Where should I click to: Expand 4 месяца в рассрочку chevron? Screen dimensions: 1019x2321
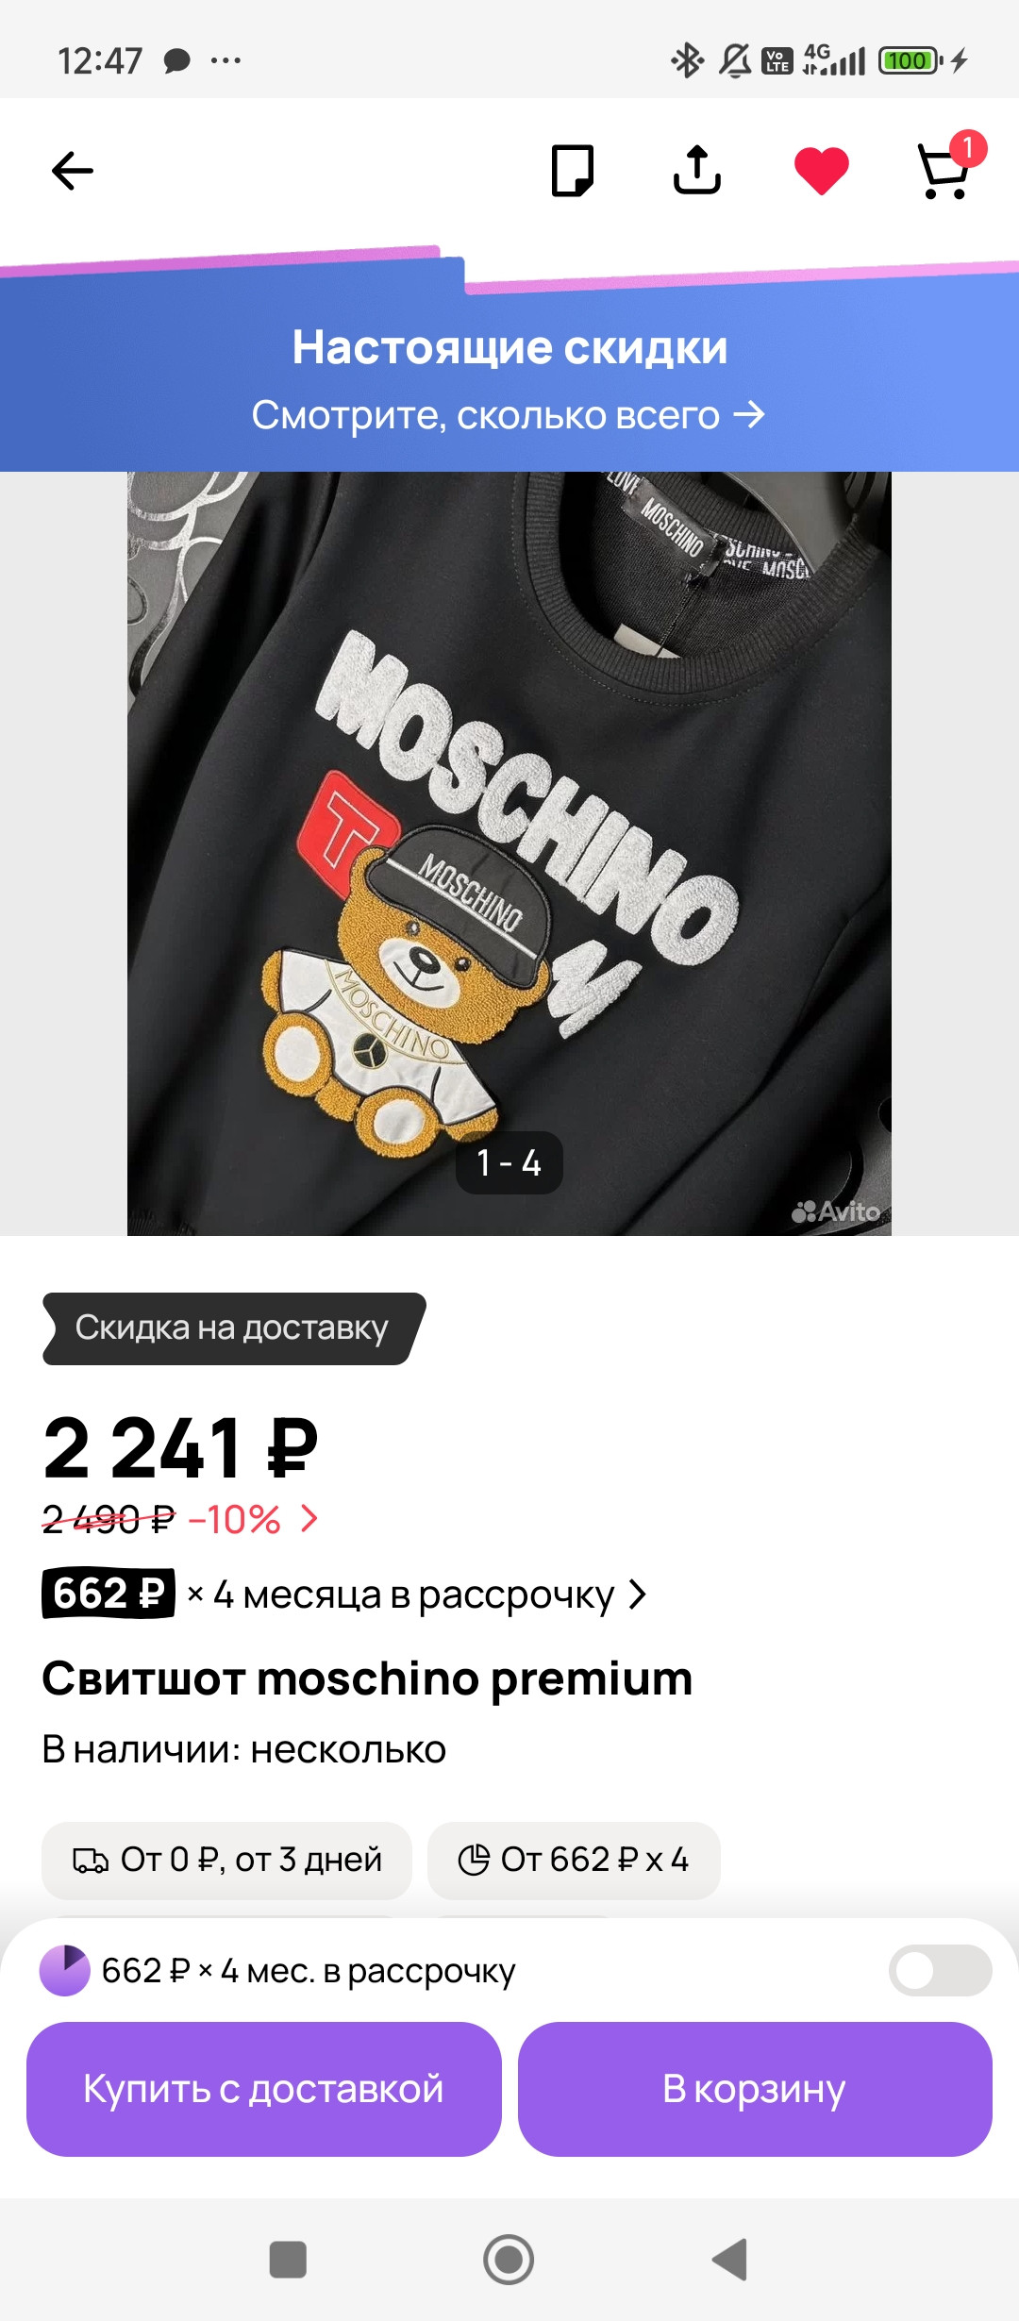click(638, 1595)
